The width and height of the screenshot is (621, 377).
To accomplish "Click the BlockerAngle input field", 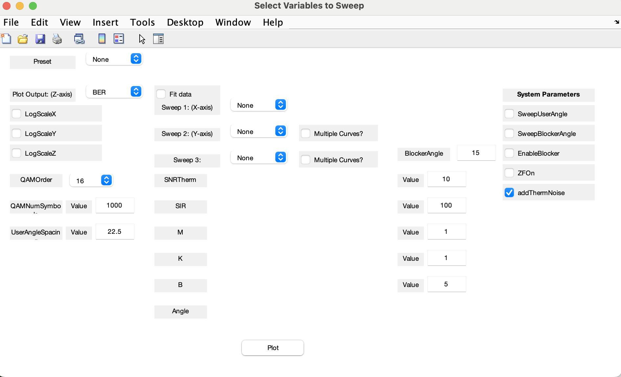I will [476, 153].
